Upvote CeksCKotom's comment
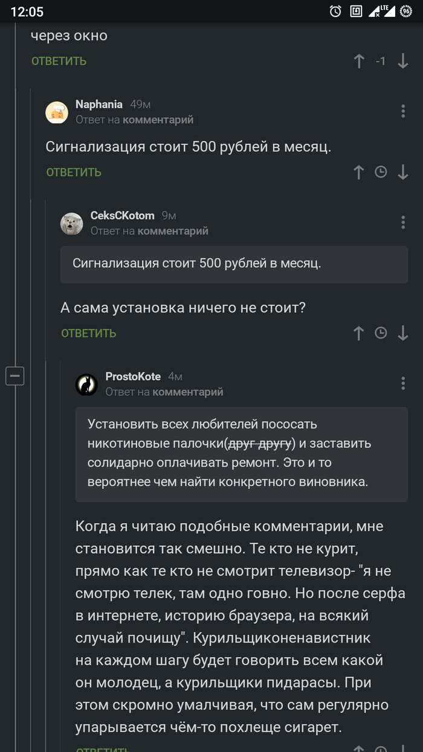 pos(359,333)
